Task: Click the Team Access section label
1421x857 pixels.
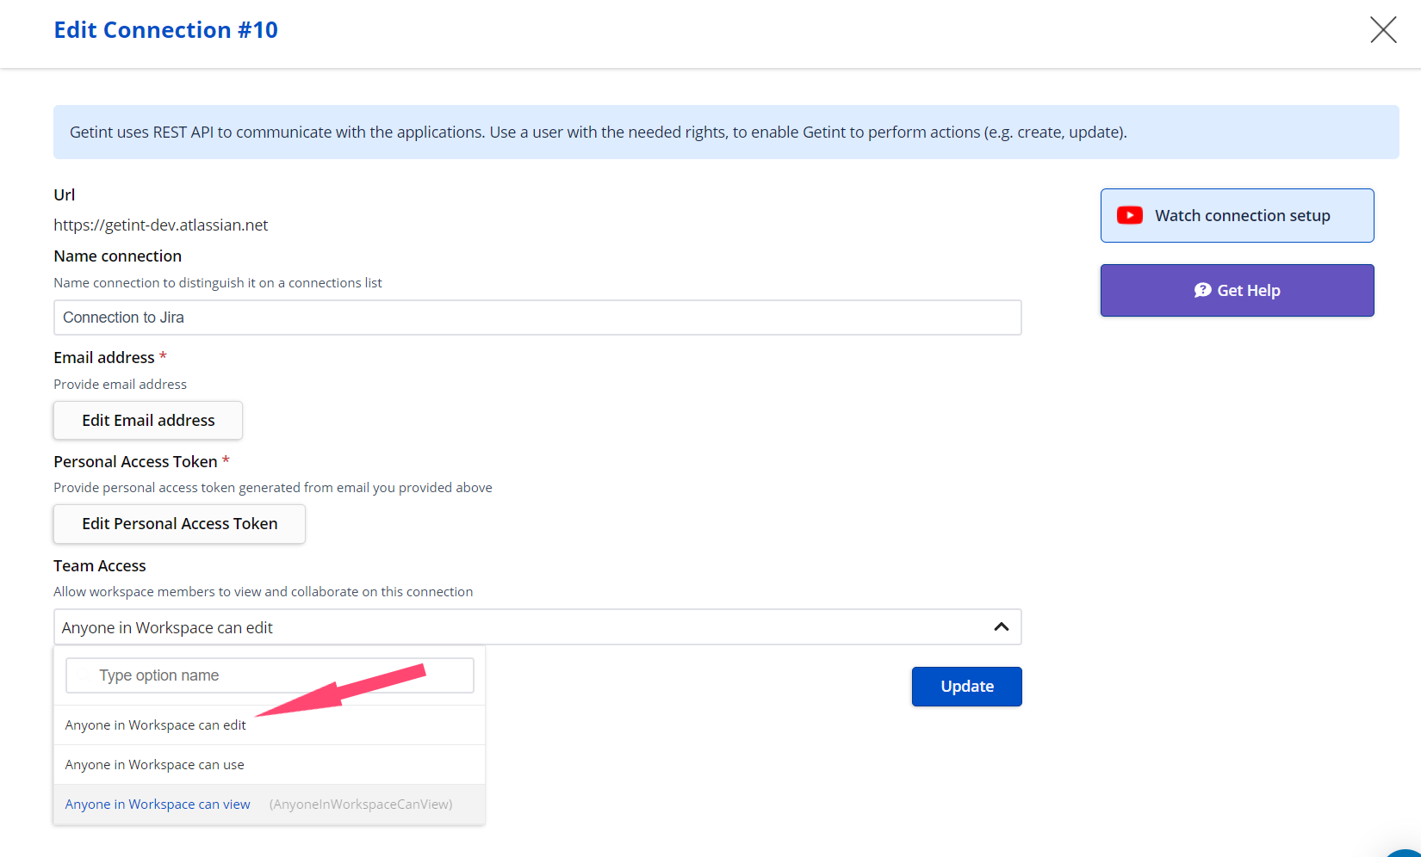Action: pyautogui.click(x=100, y=566)
